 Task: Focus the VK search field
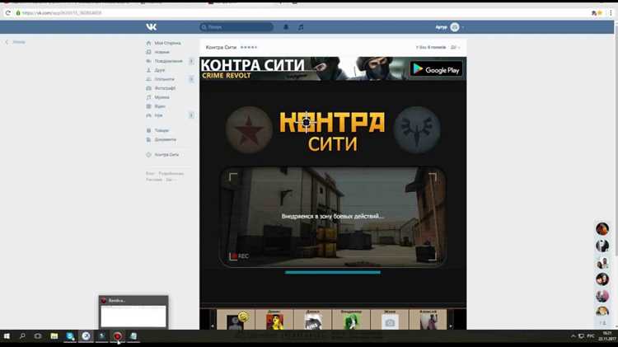(236, 27)
